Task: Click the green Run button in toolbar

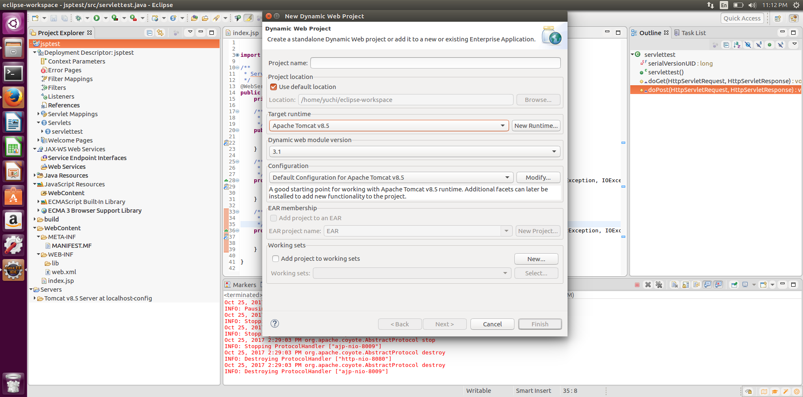Action: tap(97, 18)
